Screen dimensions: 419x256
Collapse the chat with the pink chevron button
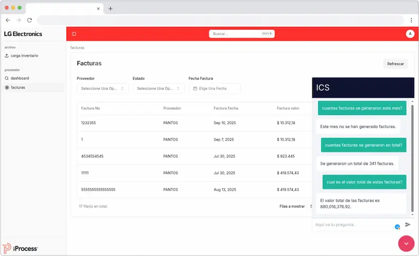point(406,243)
